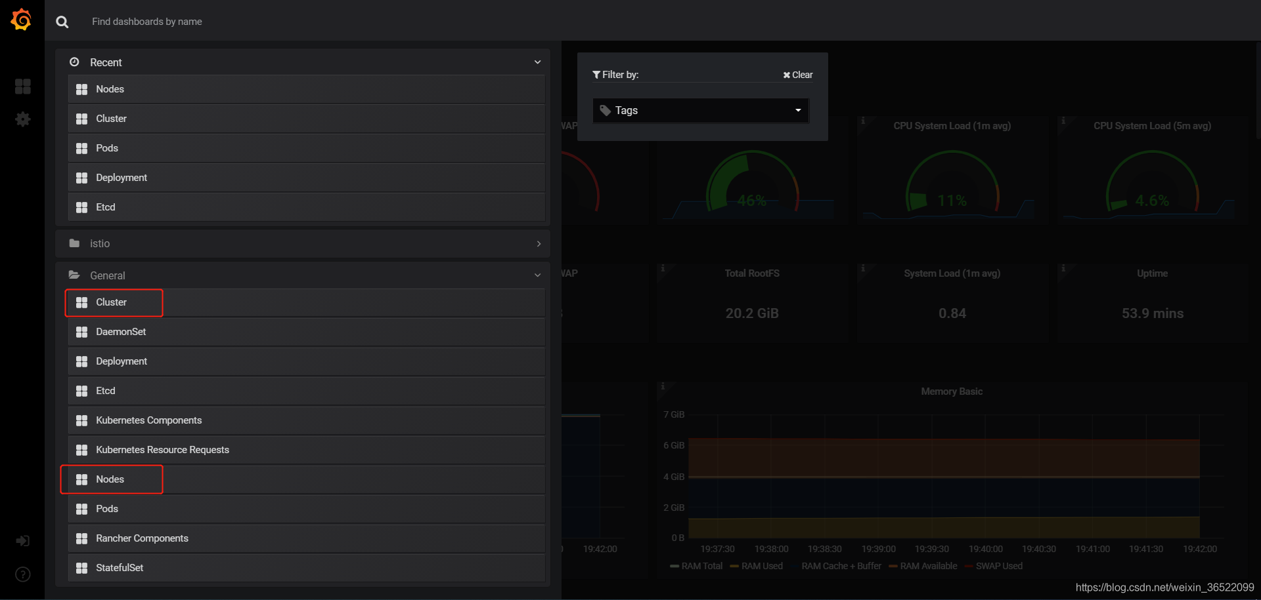1261x600 pixels.
Task: Collapse the Recent section chevron
Action: (538, 62)
